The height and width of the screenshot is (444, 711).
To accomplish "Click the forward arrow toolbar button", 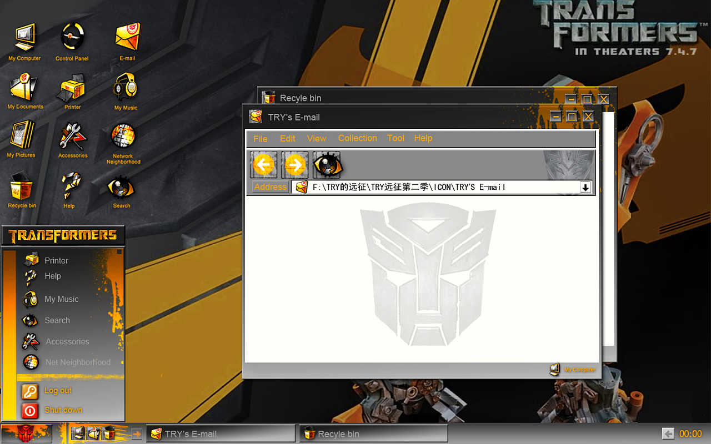I will [295, 165].
